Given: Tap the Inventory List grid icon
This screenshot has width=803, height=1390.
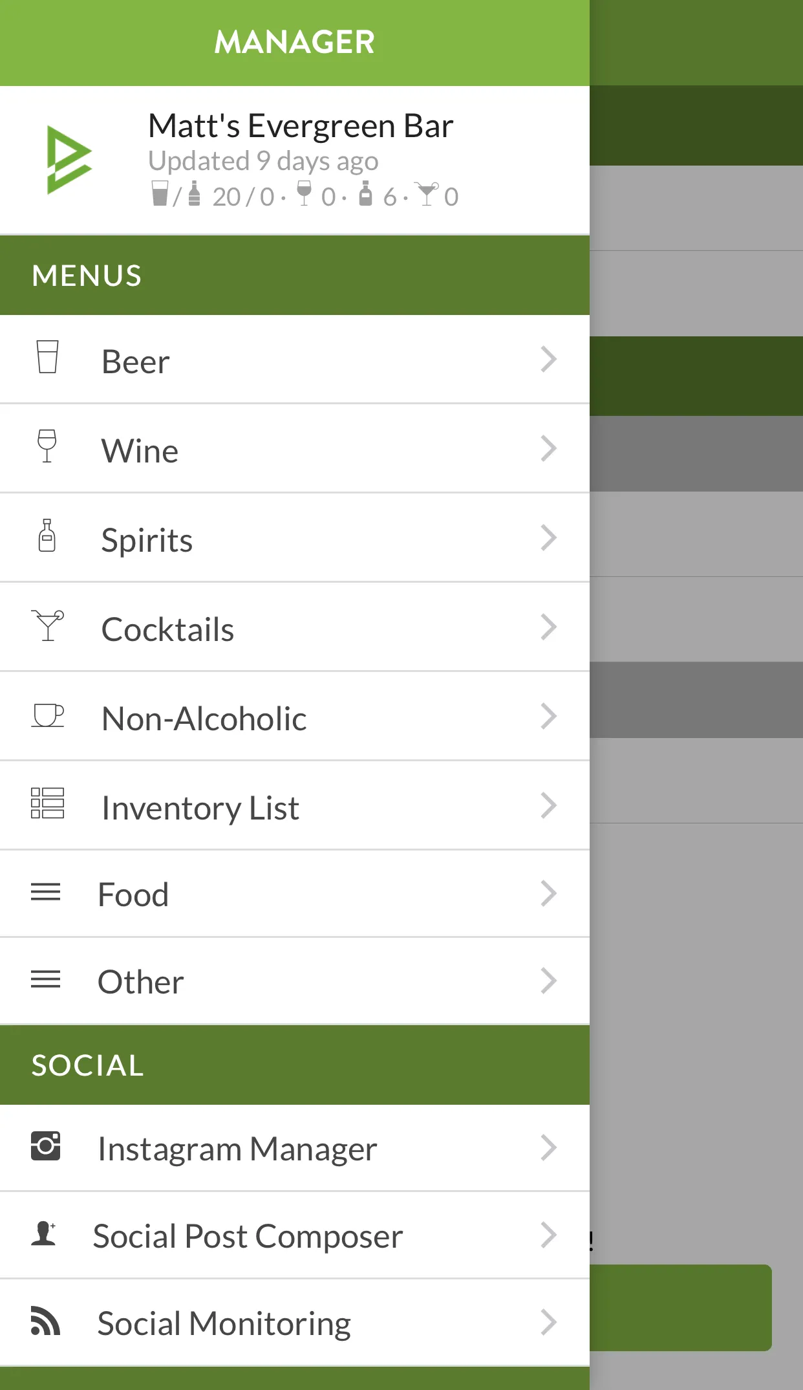Looking at the screenshot, I should pyautogui.click(x=48, y=803).
